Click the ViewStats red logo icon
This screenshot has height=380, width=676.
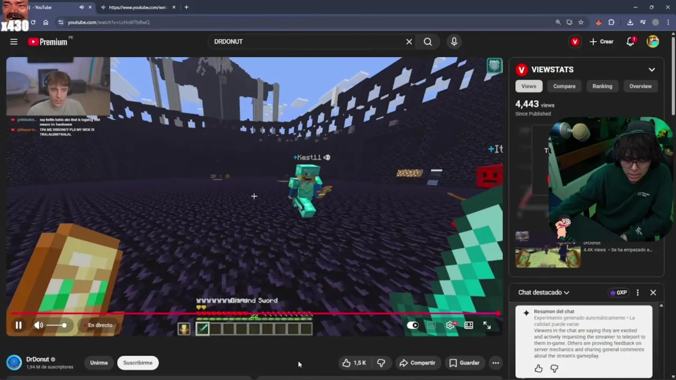(x=522, y=70)
